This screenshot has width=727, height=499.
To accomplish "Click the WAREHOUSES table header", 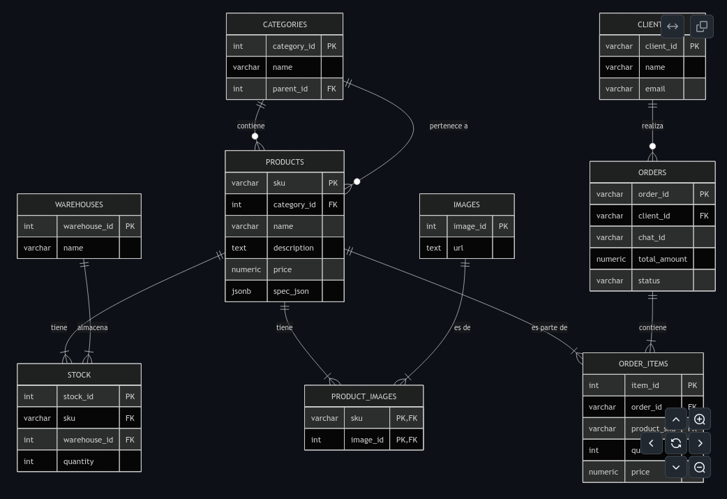I will click(x=80, y=204).
